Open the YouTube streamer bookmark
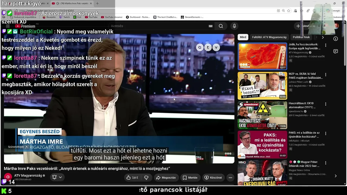Image resolution: width=347 pixels, height=195 pixels. pyautogui.click(x=112, y=17)
